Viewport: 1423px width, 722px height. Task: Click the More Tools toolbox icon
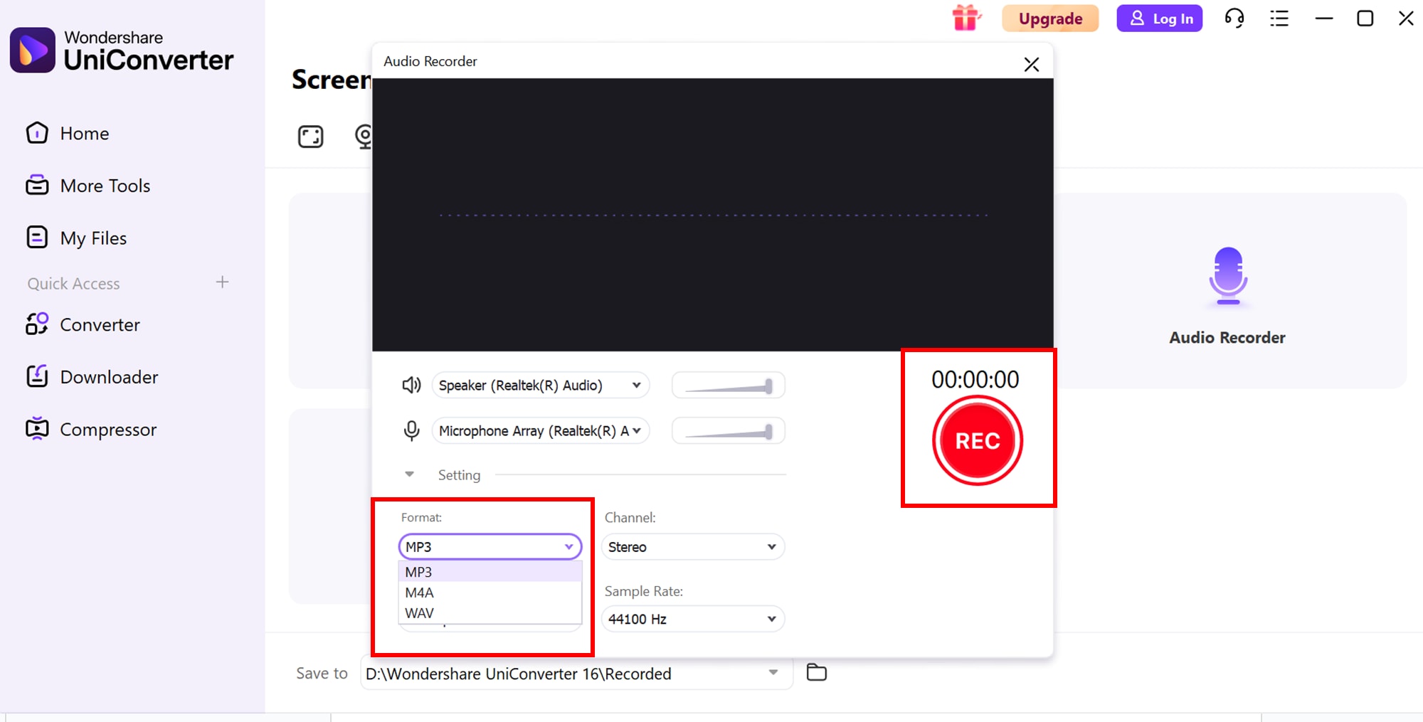[x=37, y=185]
